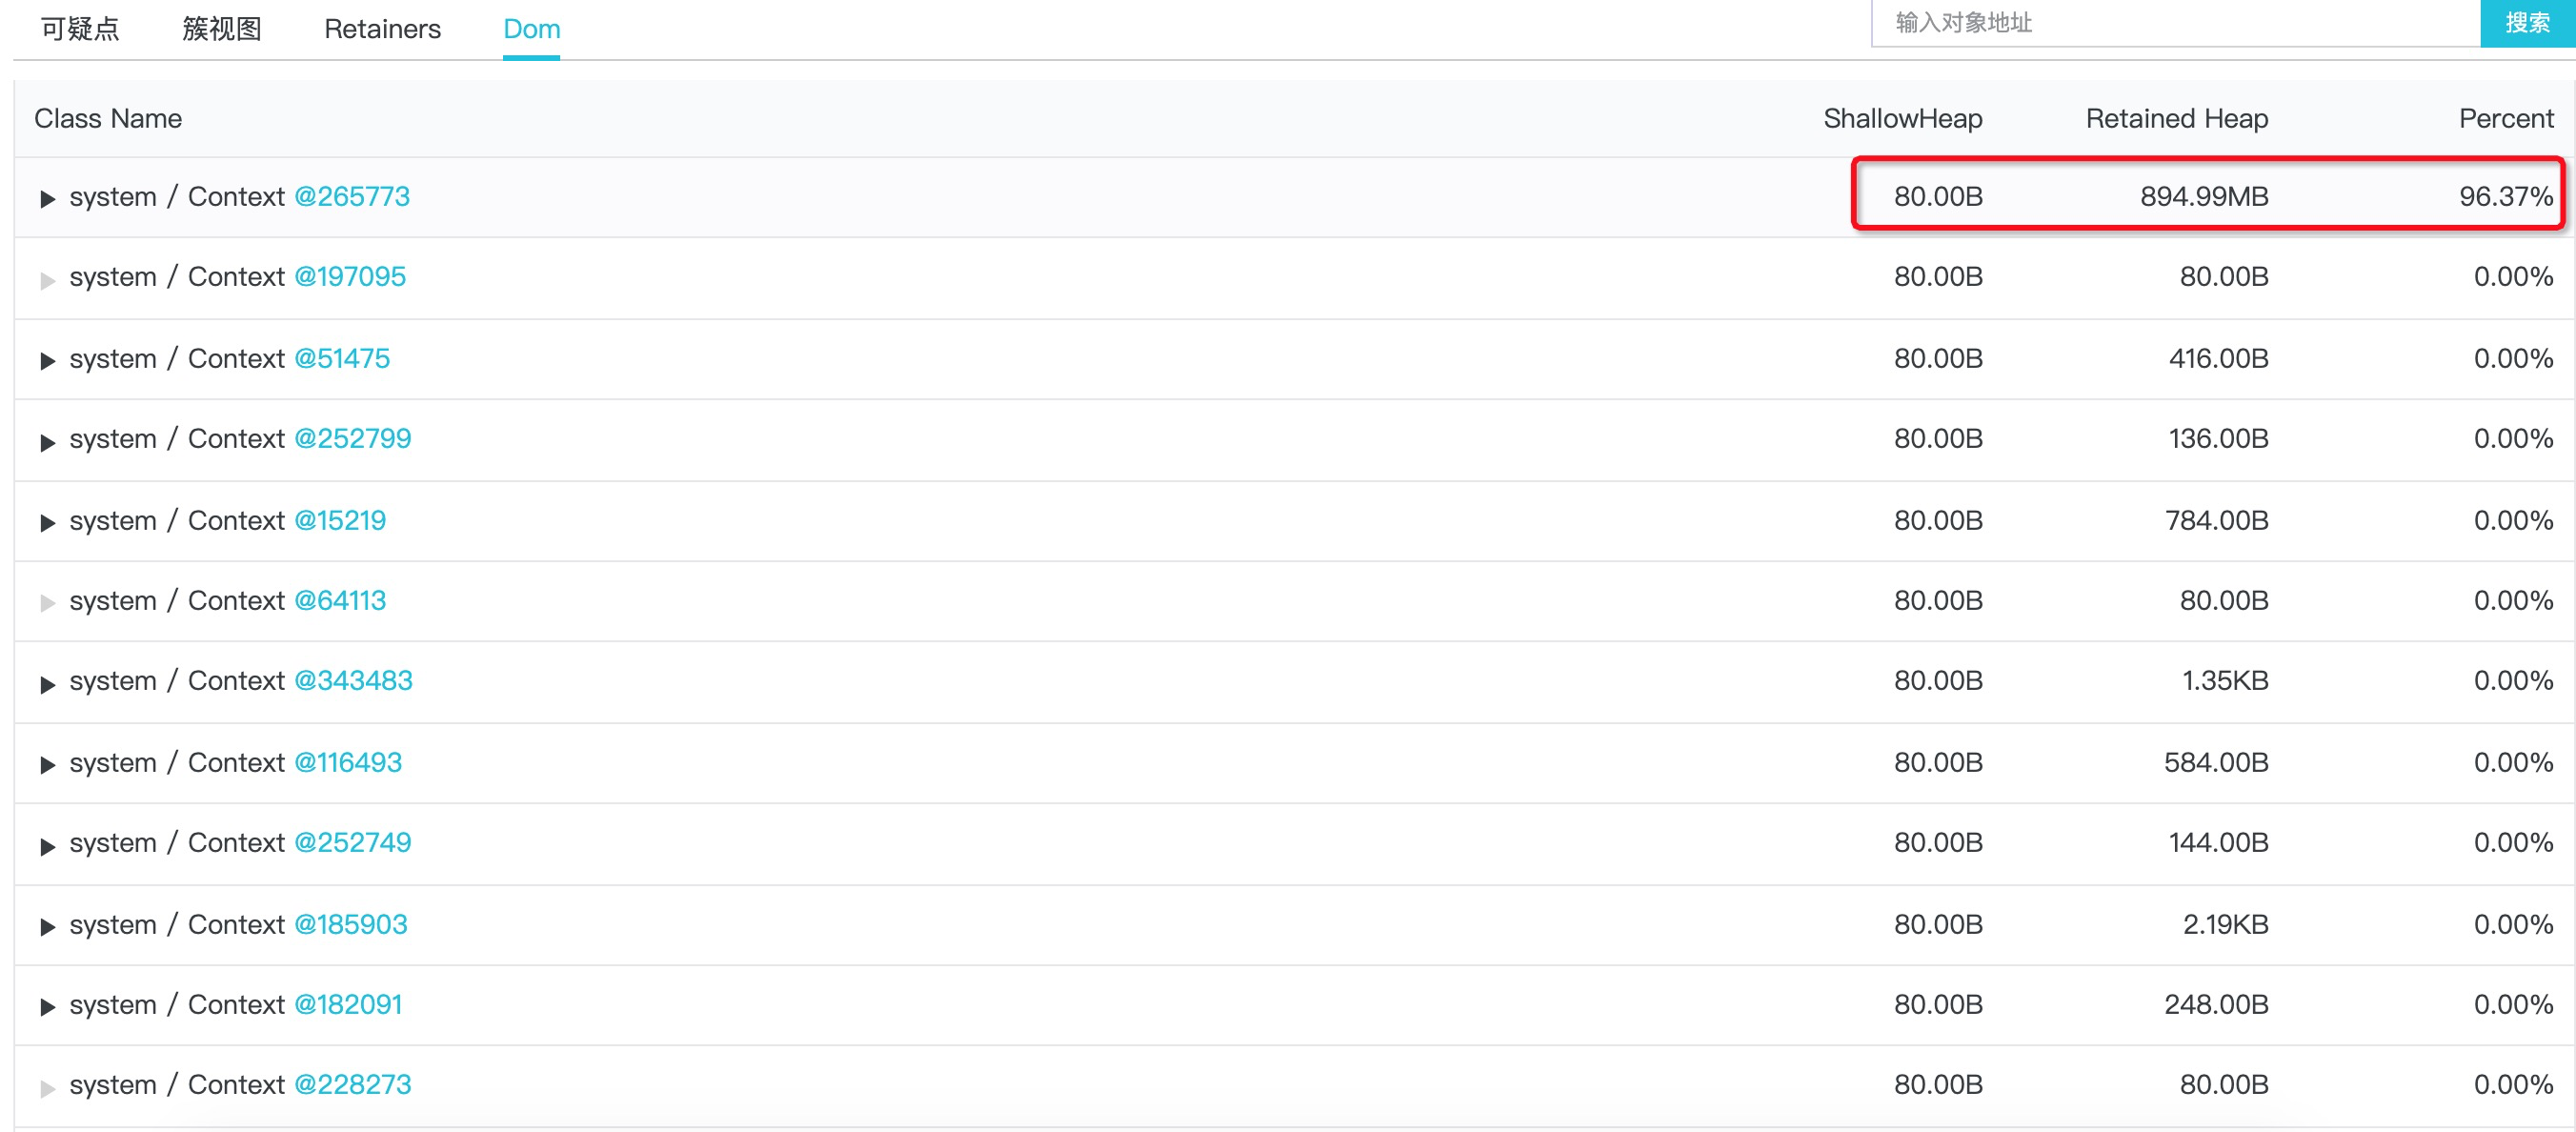
Task: Open the Retainers tab
Action: 382,29
